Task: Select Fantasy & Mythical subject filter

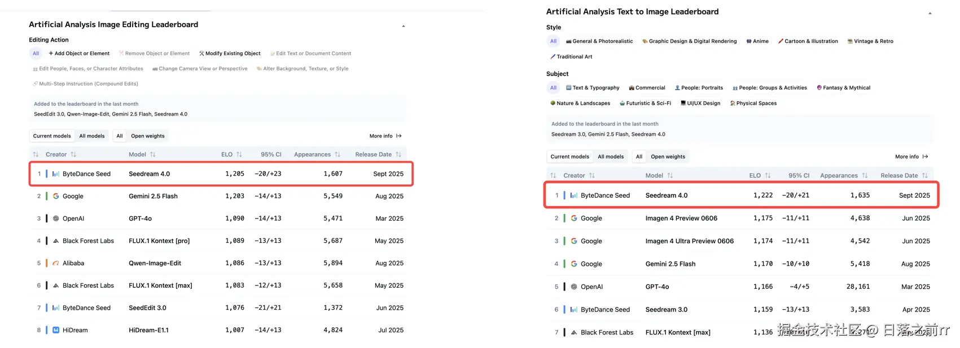Action: (843, 88)
